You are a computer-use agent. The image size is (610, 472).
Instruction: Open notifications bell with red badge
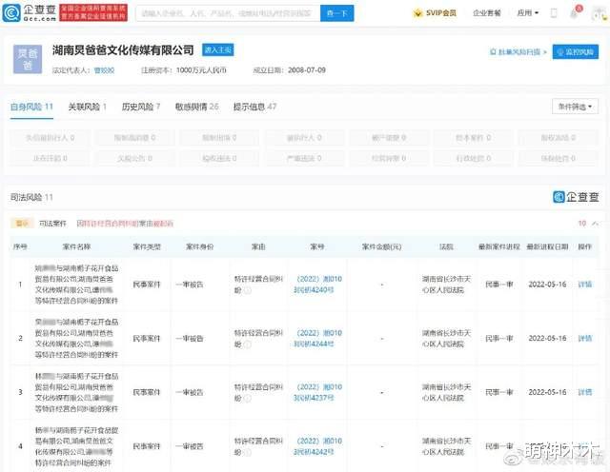(x=575, y=12)
